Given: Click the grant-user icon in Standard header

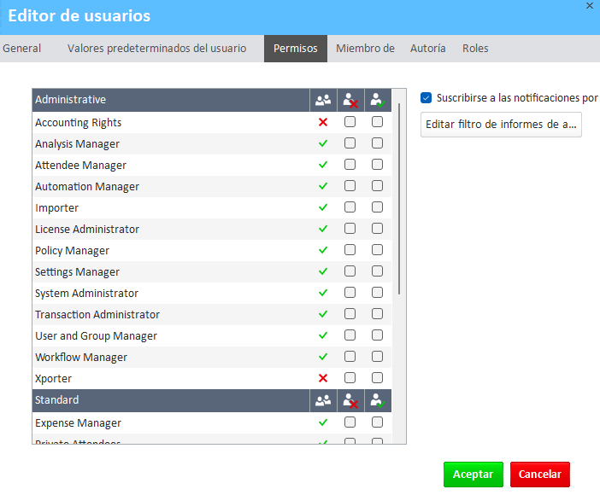Looking at the screenshot, I should 377,400.
